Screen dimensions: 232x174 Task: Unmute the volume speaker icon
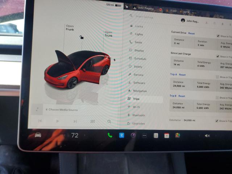[x=207, y=136]
